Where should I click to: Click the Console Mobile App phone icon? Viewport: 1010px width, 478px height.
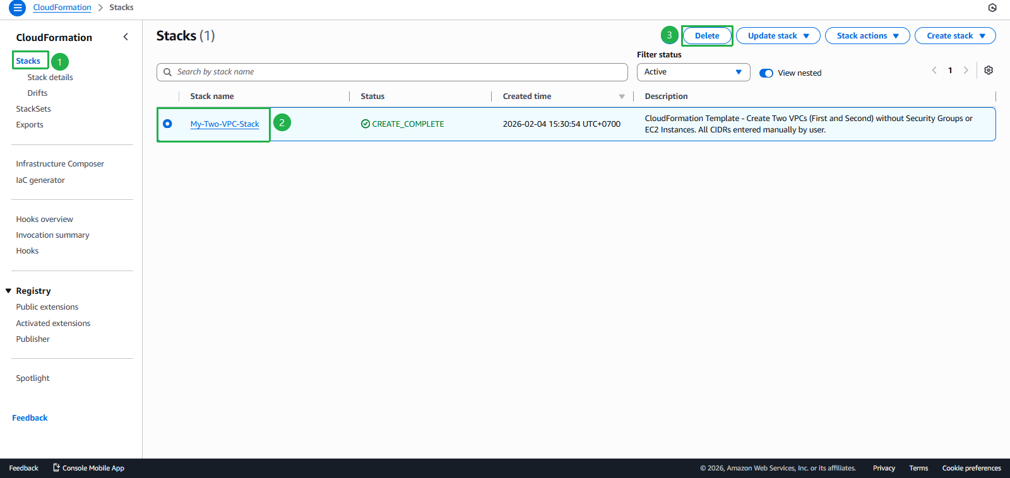56,467
